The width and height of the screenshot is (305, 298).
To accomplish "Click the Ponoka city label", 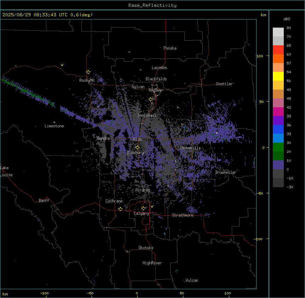I will 170,48.
